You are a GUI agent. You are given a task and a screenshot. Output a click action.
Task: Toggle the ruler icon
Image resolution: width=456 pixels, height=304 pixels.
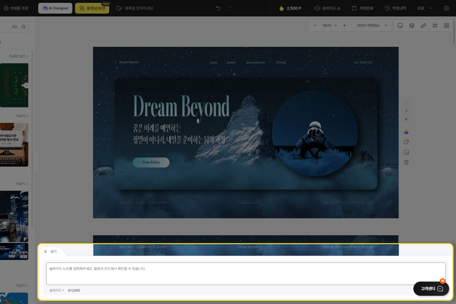pyautogui.click(x=423, y=25)
